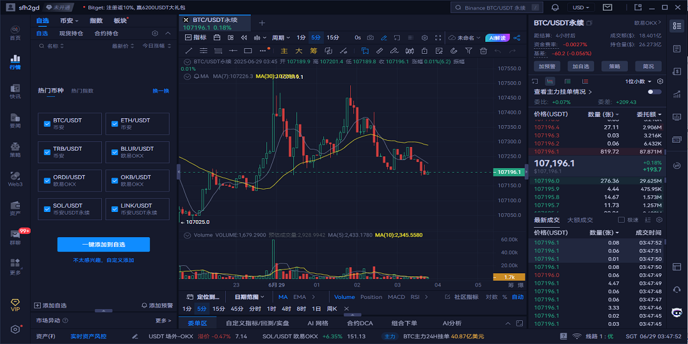
Task: Expand the 周期 period dropdown
Action: (x=280, y=38)
